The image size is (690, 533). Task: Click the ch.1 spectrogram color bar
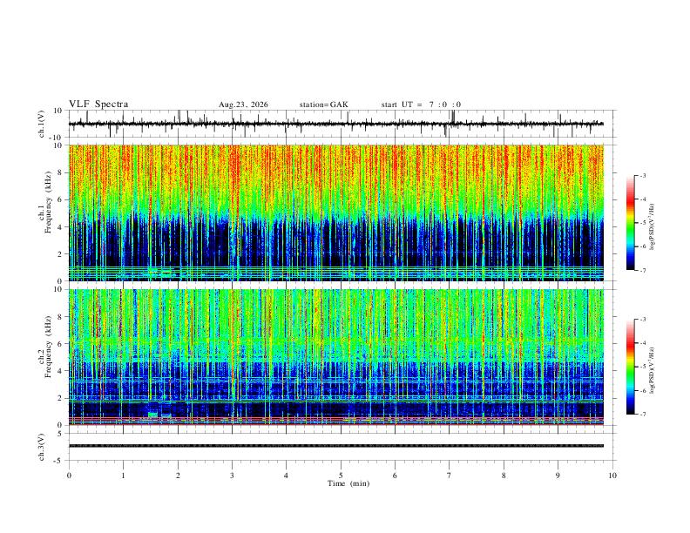630,223
